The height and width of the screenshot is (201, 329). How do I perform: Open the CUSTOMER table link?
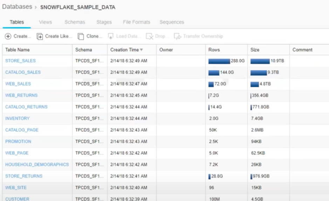tap(17, 199)
